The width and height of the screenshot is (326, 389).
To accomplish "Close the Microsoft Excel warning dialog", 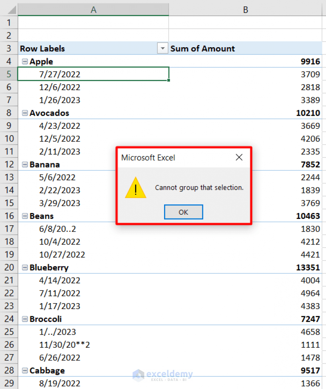I will click(x=239, y=157).
